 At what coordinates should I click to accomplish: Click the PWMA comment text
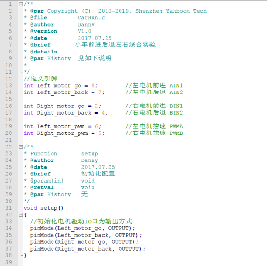pos(176,126)
